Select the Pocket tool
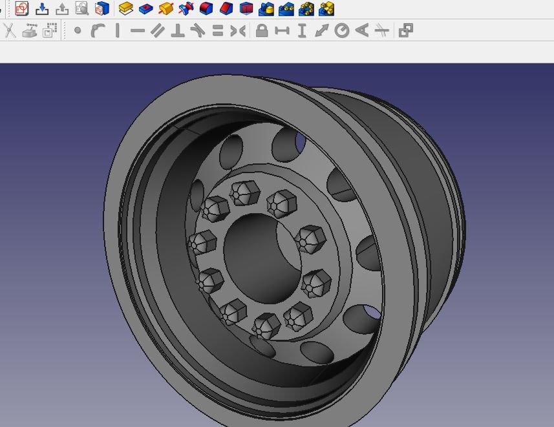The image size is (554, 427). coord(145,9)
